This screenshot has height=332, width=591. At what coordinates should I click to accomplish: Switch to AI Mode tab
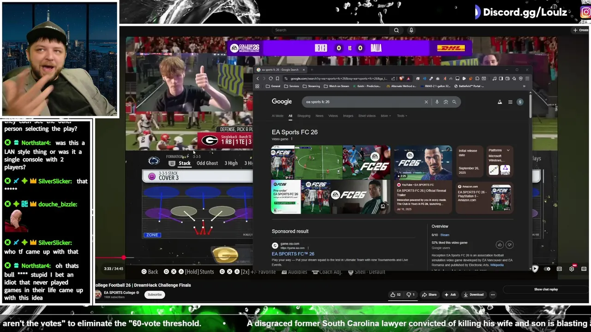tap(277, 116)
